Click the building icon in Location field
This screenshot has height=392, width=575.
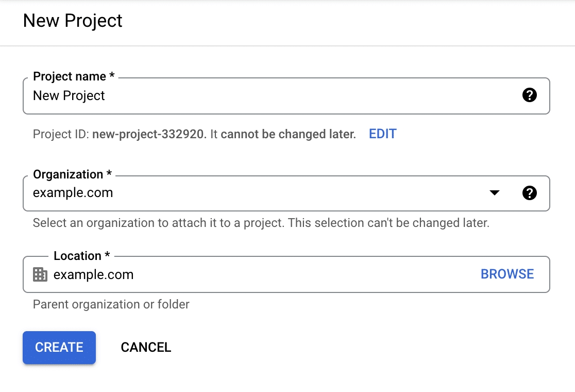[40, 274]
